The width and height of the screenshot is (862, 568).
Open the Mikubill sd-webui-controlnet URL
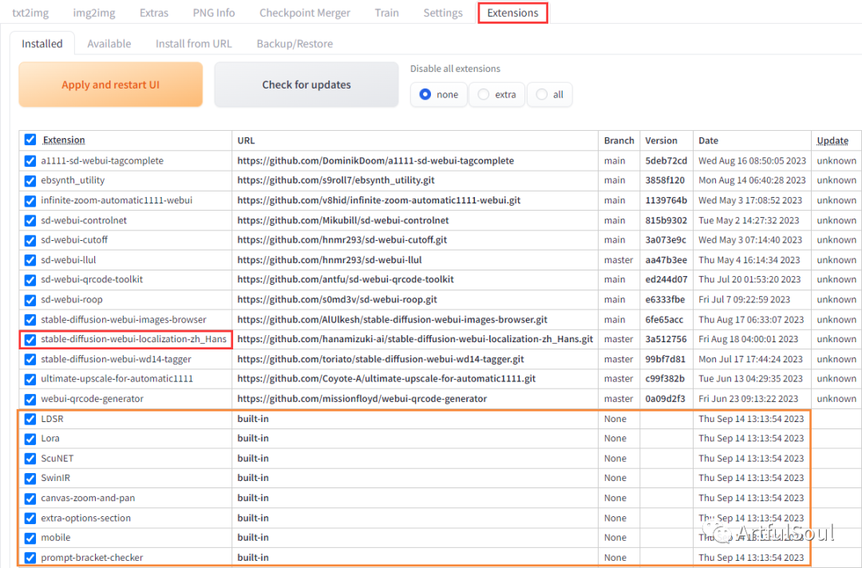(x=343, y=219)
